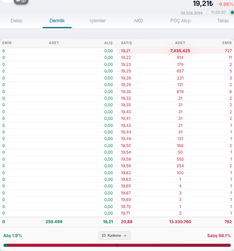
Task: Click the total sell quantity 13.330.760
Action: (x=180, y=222)
